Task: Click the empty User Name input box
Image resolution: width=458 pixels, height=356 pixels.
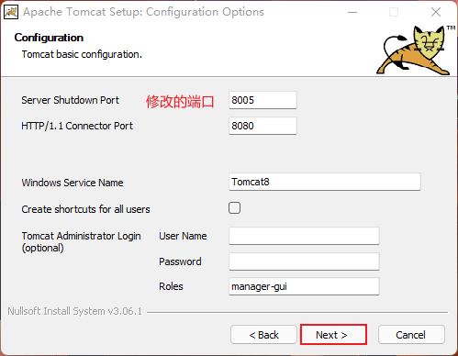Action: [304, 236]
